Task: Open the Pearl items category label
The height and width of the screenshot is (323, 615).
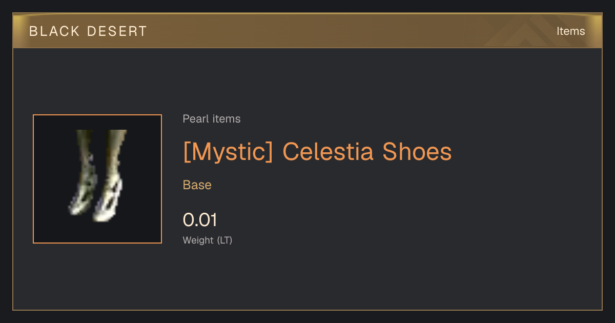Action: click(x=212, y=119)
